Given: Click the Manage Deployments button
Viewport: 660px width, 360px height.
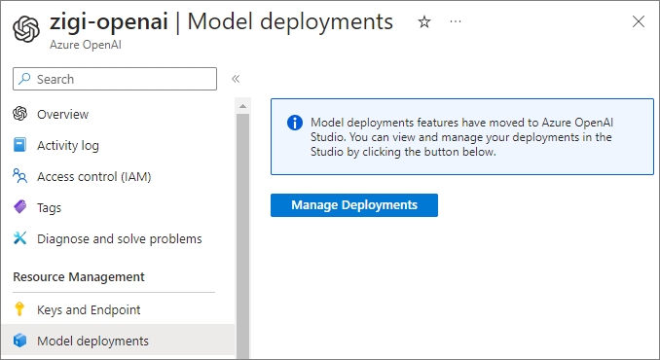Looking at the screenshot, I should (x=354, y=205).
